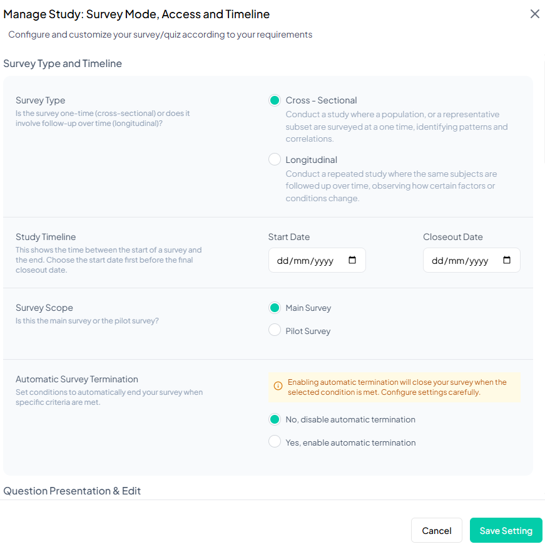Select the Longitudinal survey type
Viewport: 545px width, 544px height.
(274, 159)
